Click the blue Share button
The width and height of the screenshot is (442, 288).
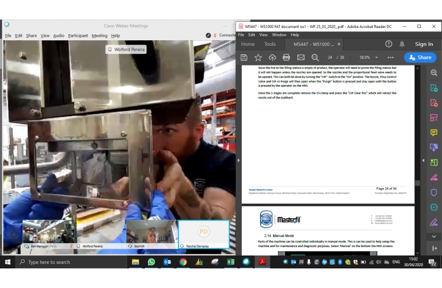[x=420, y=58]
